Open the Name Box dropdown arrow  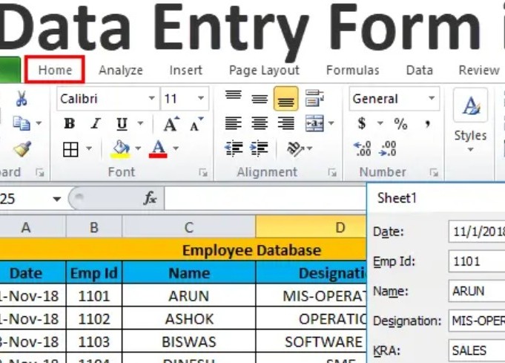coord(57,199)
